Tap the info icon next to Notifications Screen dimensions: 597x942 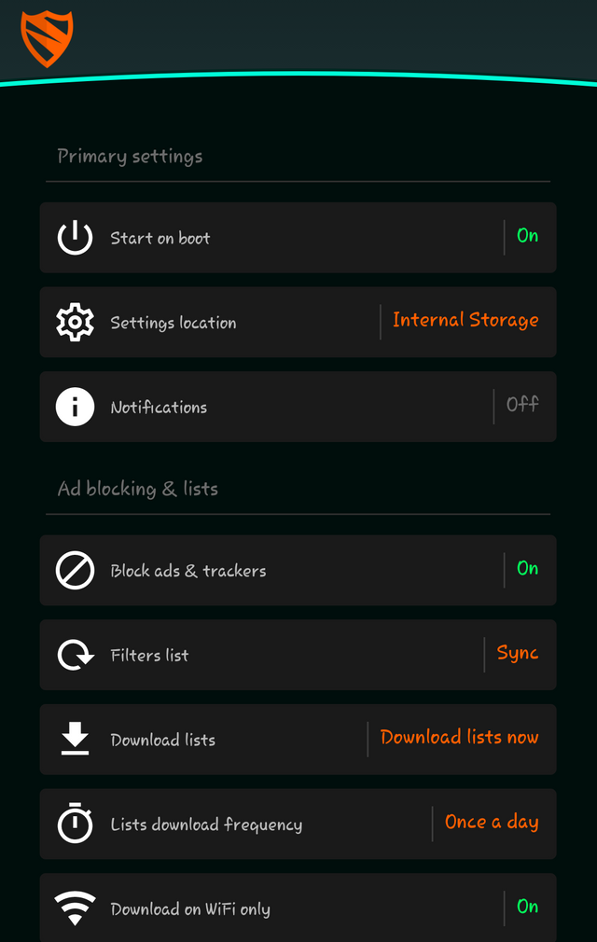(x=75, y=407)
